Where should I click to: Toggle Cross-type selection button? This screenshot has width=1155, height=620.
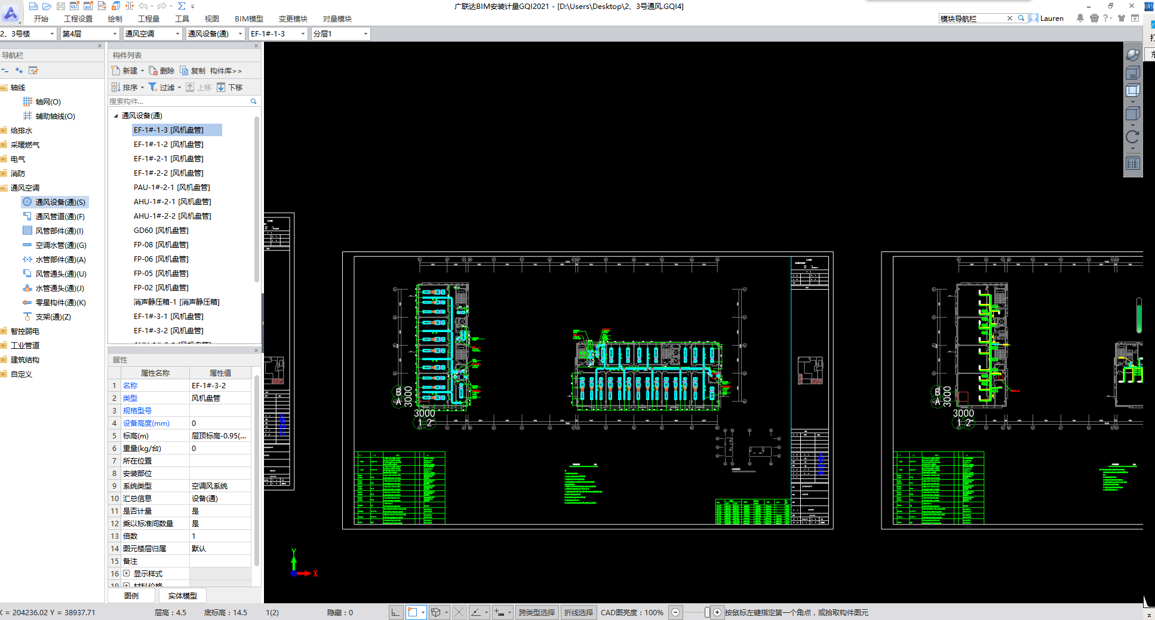(x=536, y=612)
